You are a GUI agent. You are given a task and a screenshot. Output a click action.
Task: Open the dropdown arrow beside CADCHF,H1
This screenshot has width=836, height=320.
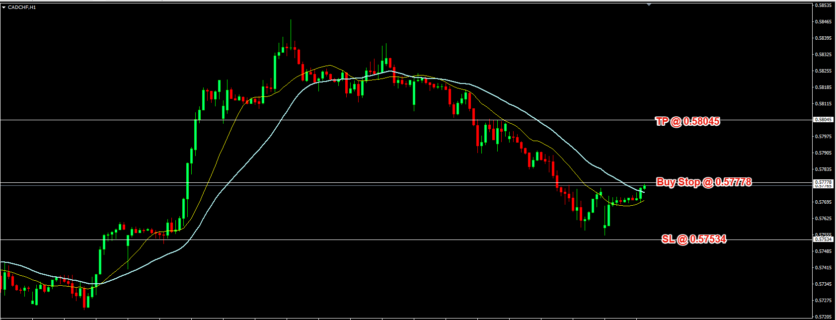(4, 7)
